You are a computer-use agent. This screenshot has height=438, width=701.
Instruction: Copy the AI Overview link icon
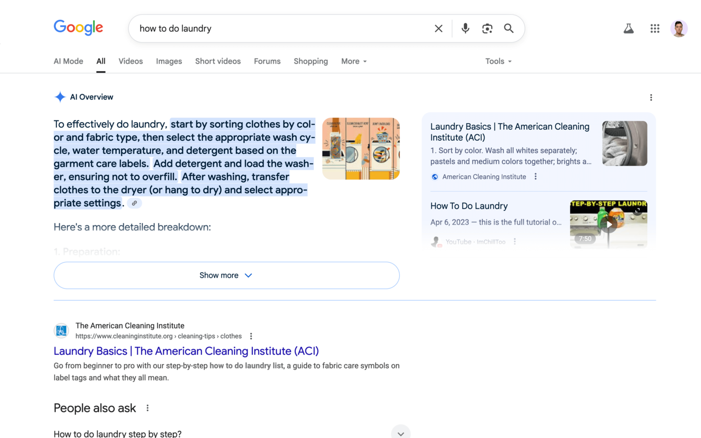[x=134, y=203]
